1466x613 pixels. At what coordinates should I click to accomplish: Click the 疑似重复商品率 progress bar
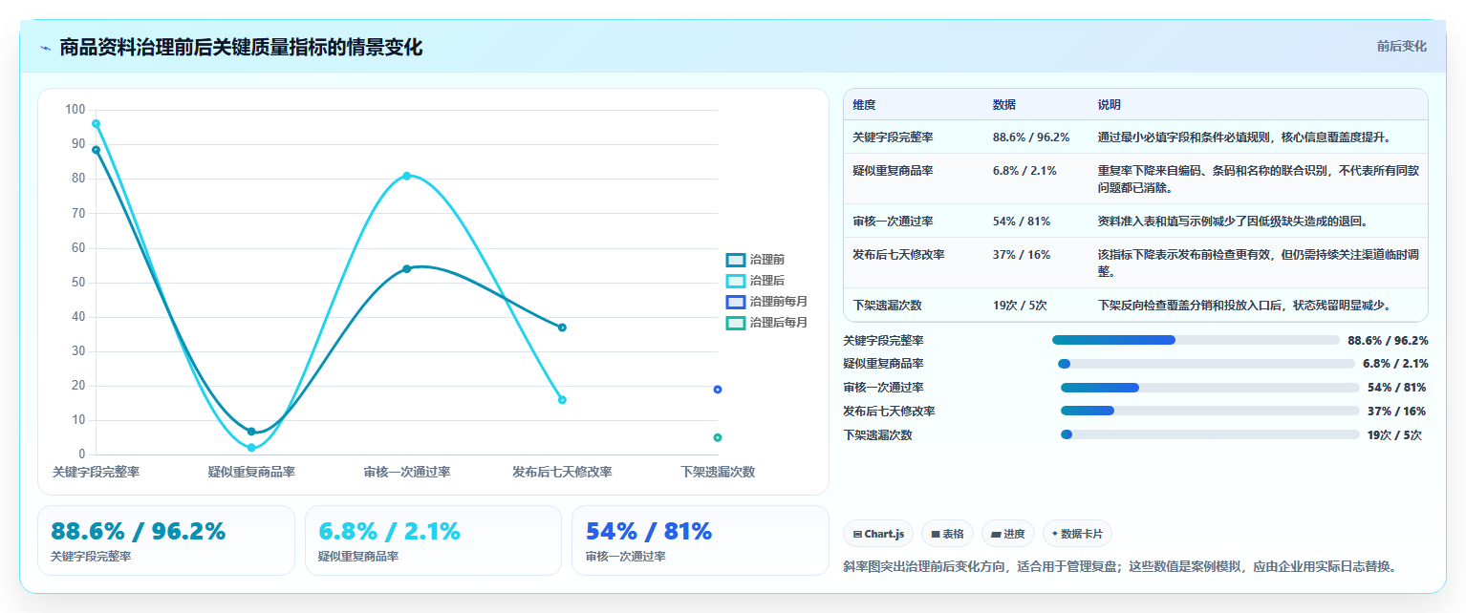tap(1206, 364)
